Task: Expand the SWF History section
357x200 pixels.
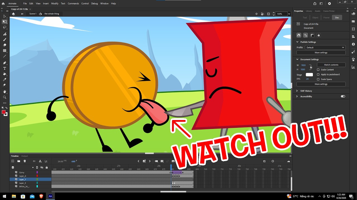Action: pos(297,91)
